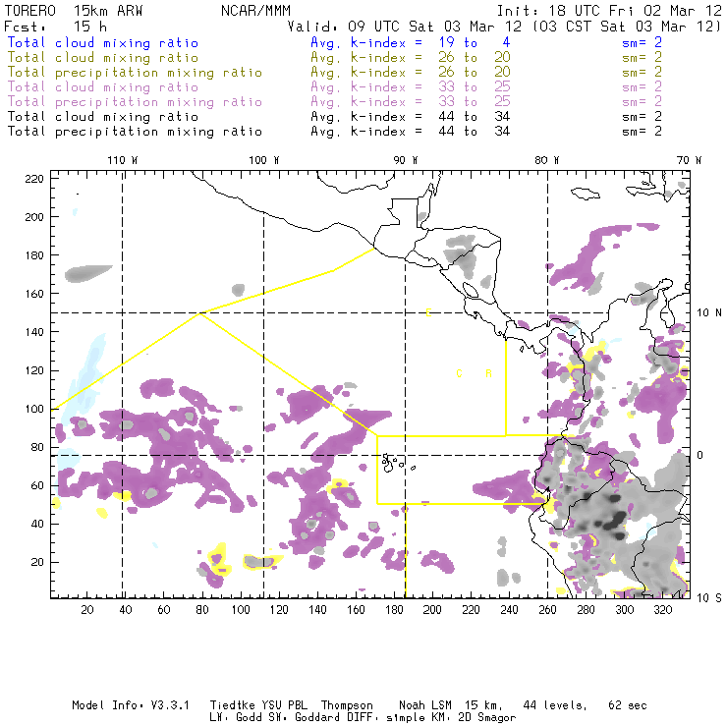Image resolution: width=727 pixels, height=727 pixels.
Task: Select the "Model Info: V3.3.1" text
Action: (x=131, y=705)
